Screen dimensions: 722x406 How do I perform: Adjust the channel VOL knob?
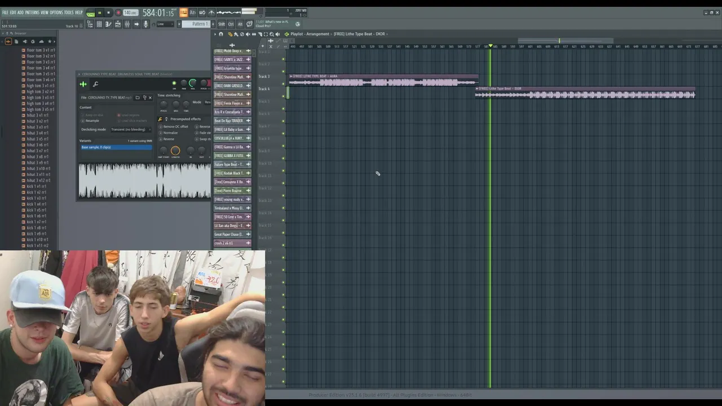coord(192,83)
